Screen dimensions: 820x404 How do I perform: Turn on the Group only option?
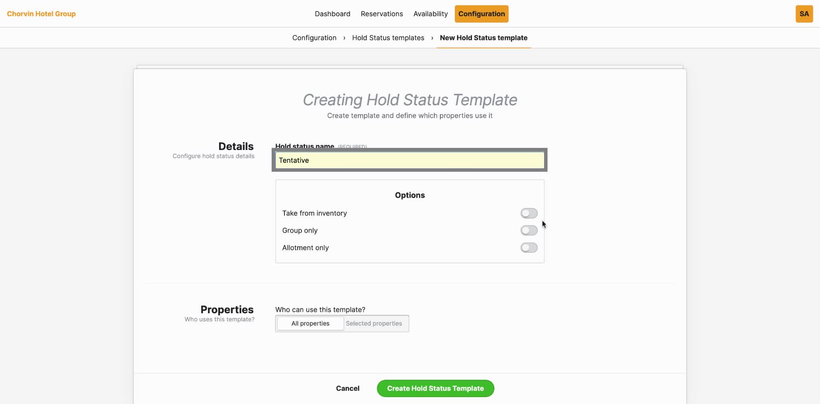pos(529,230)
